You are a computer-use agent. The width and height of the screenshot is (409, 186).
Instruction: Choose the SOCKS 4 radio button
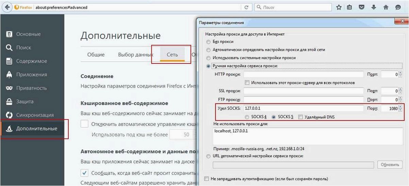pyautogui.click(x=247, y=117)
